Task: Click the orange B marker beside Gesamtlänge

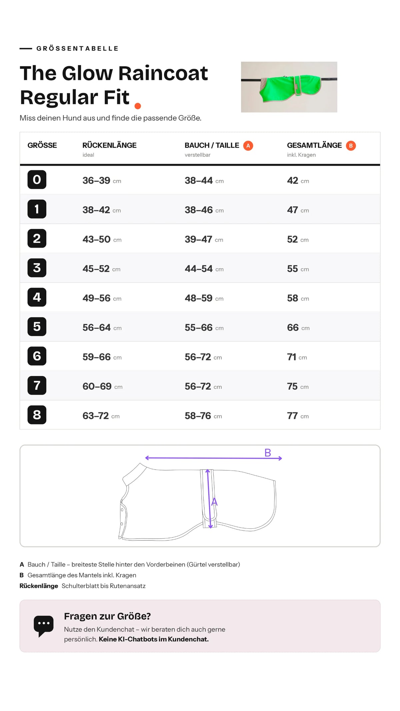Action: click(351, 146)
